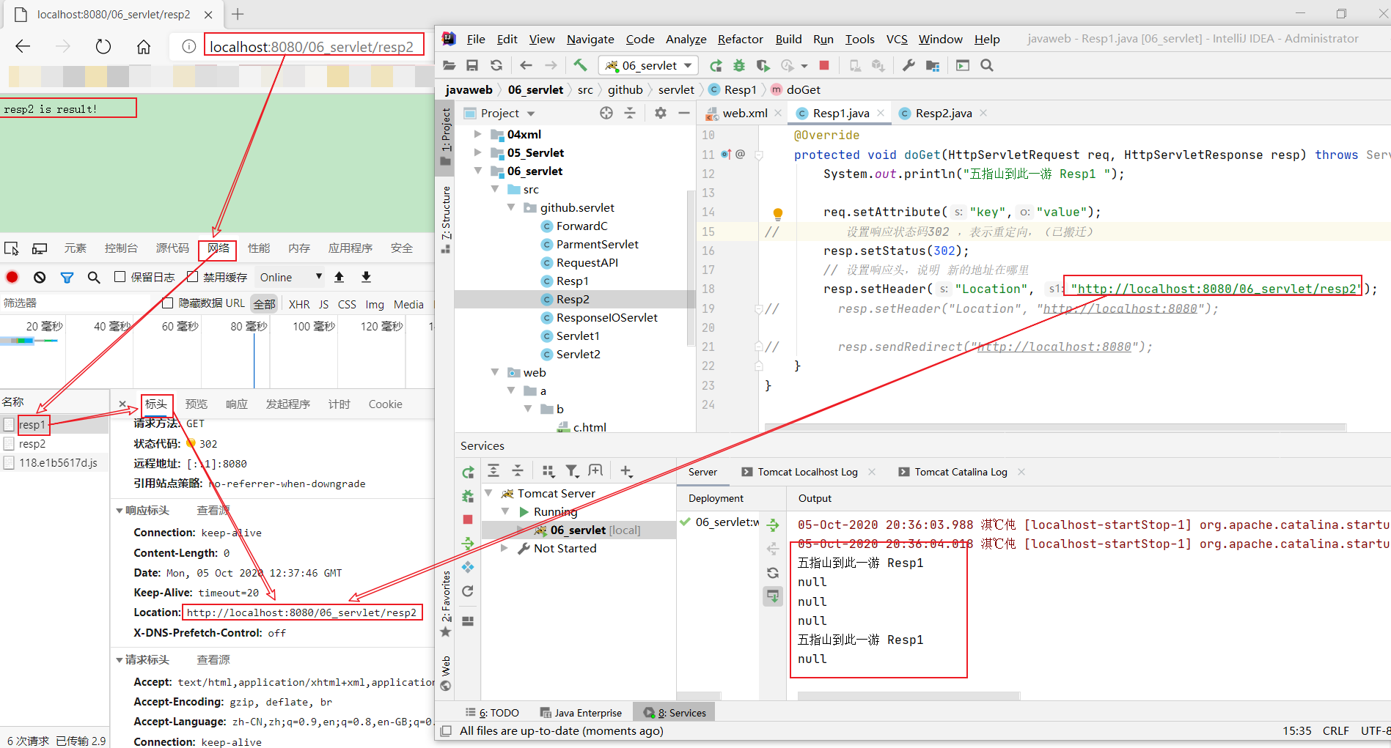
Task: Select the inspect element picker icon
Action: pyautogui.click(x=12, y=248)
